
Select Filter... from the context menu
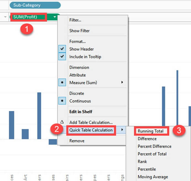click(x=75, y=20)
